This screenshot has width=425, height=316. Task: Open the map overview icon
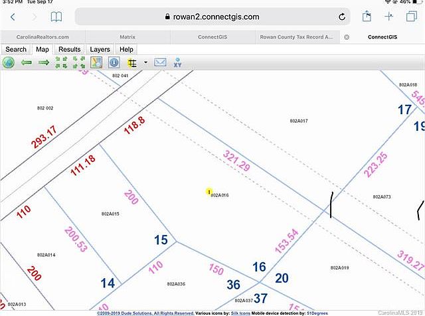coord(96,62)
